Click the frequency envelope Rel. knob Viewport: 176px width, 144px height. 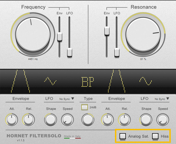28,119
